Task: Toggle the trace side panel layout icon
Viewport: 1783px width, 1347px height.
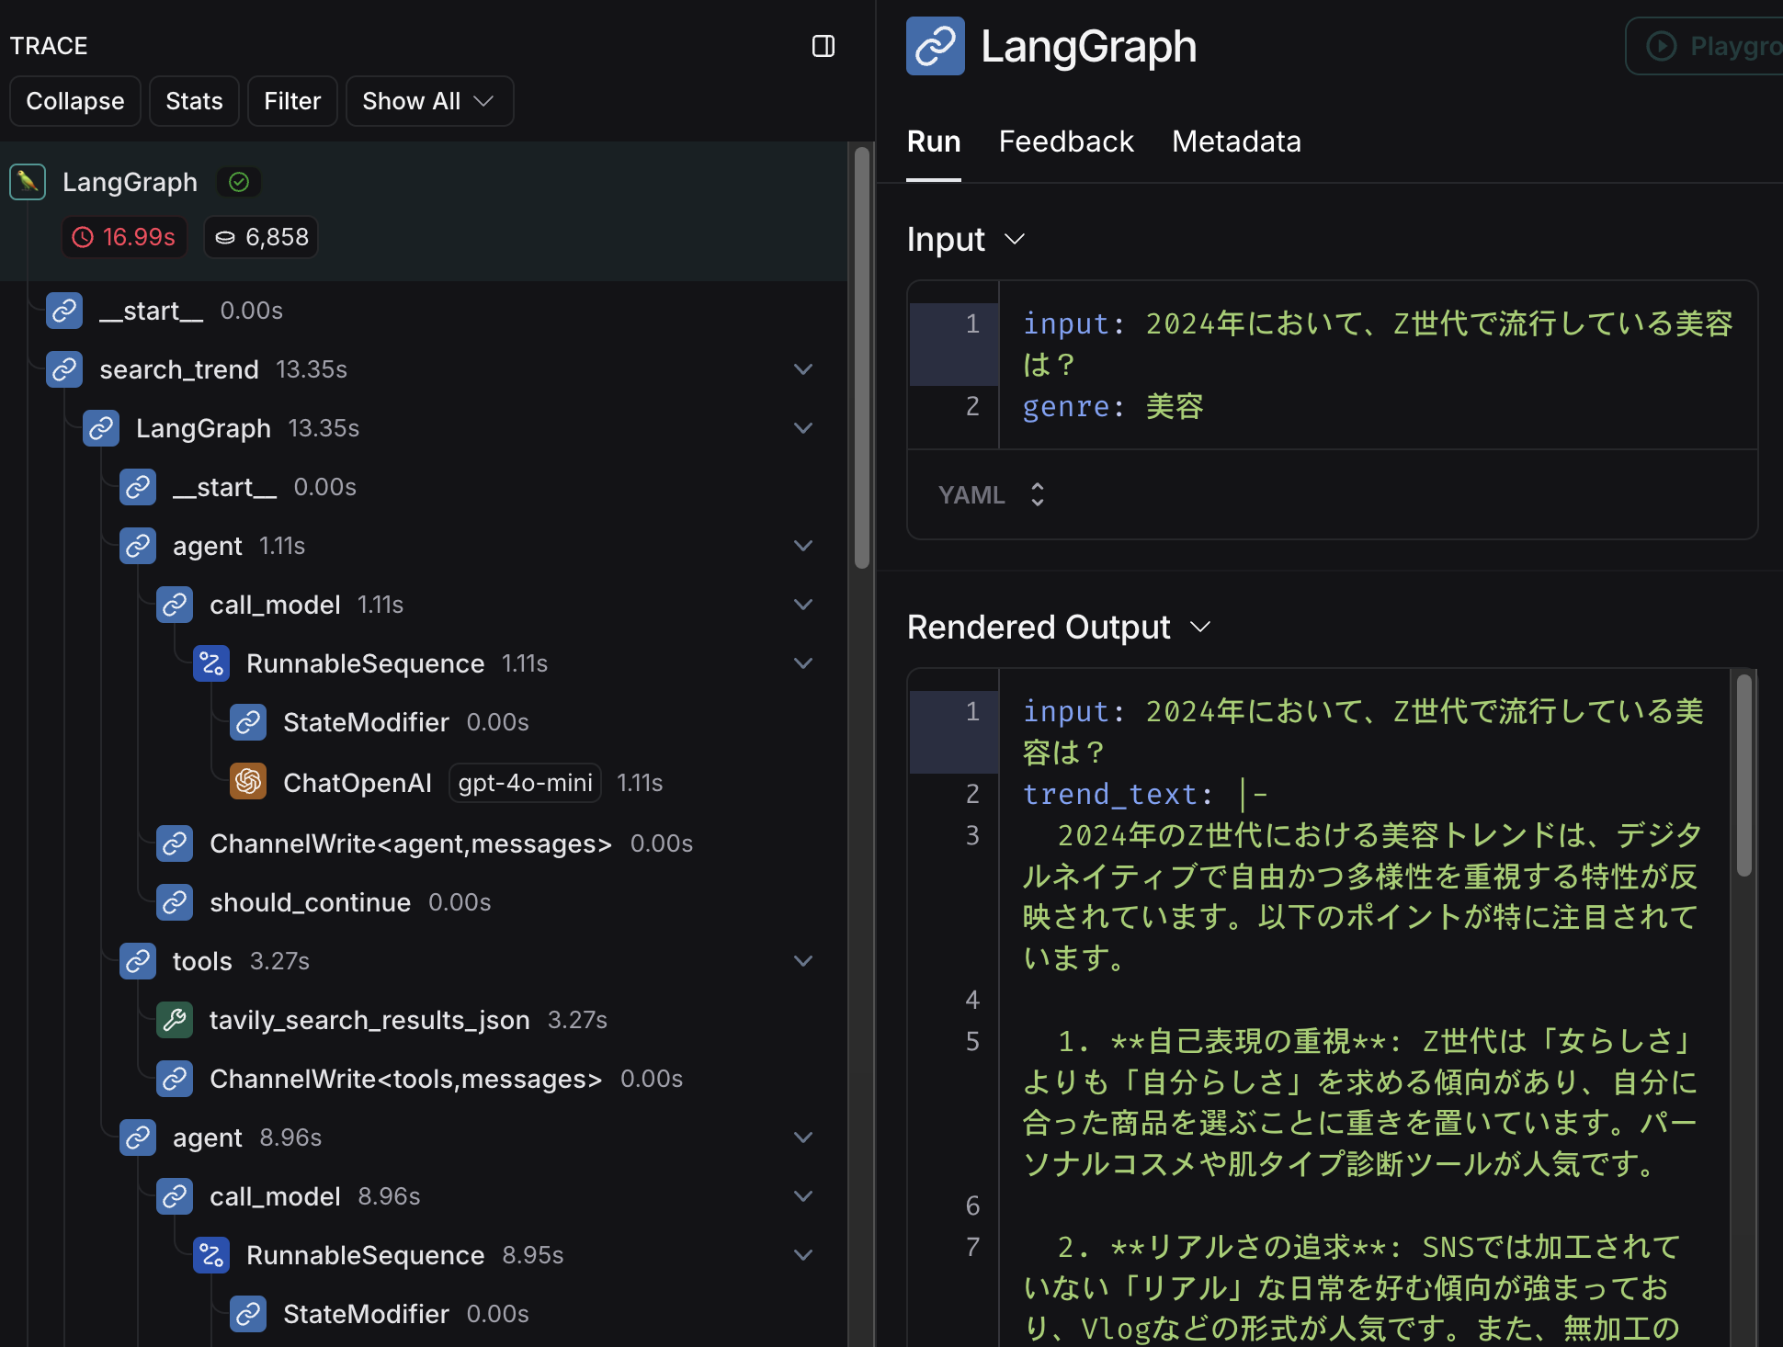Action: coord(823,46)
